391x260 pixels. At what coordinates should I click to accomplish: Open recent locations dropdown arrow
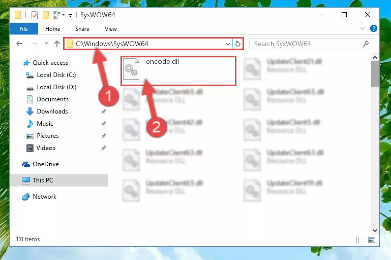[x=46, y=44]
